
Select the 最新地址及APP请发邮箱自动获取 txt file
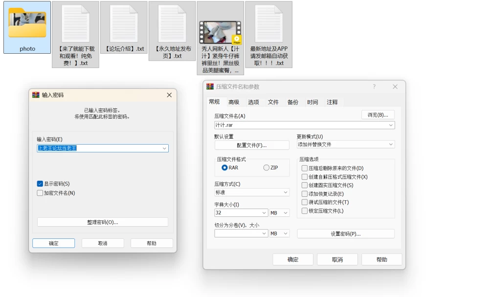[x=269, y=34]
